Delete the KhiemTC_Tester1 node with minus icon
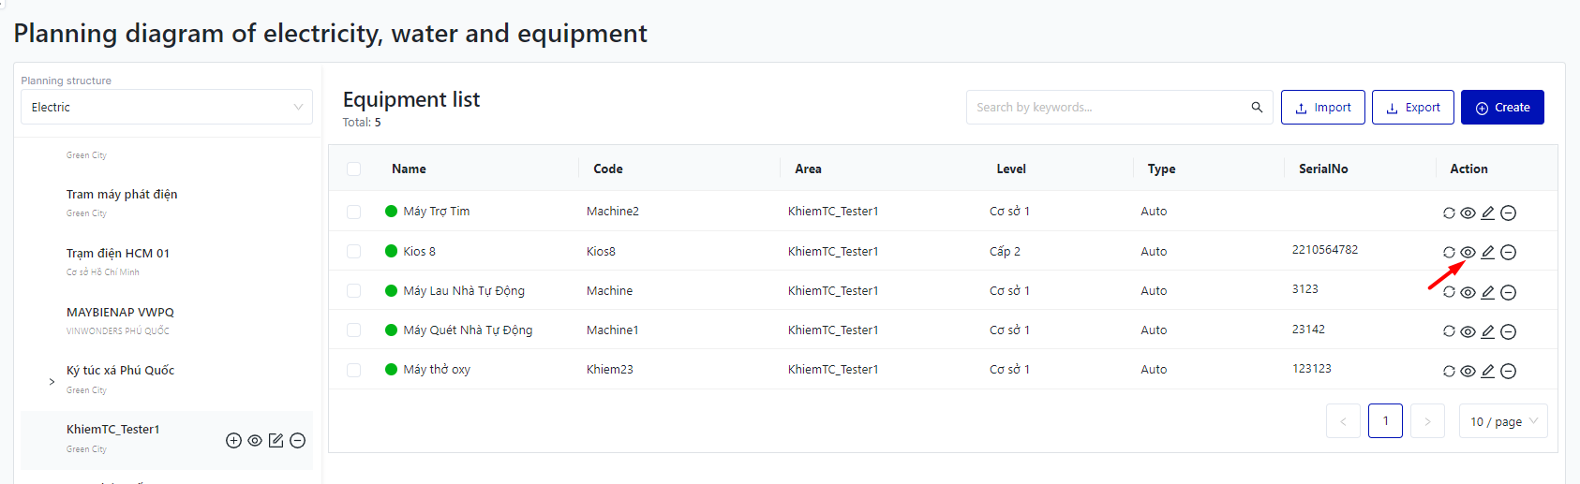 pyautogui.click(x=298, y=440)
